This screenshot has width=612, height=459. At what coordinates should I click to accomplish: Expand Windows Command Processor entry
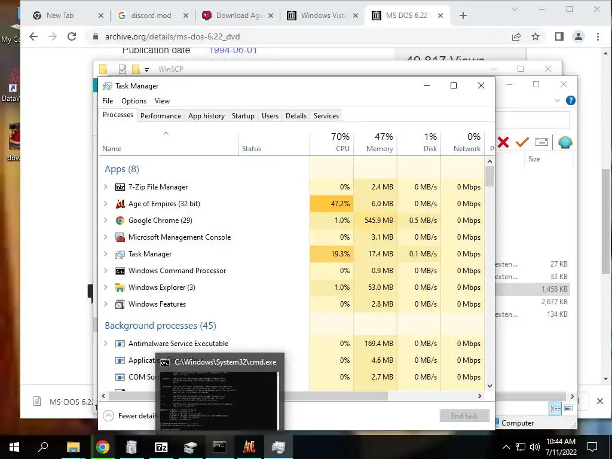pos(105,271)
